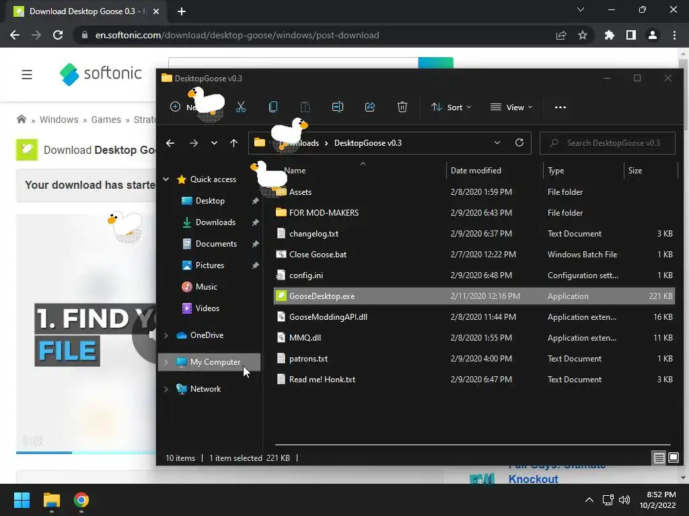Go up one folder level
The width and height of the screenshot is (689, 516).
coord(233,143)
